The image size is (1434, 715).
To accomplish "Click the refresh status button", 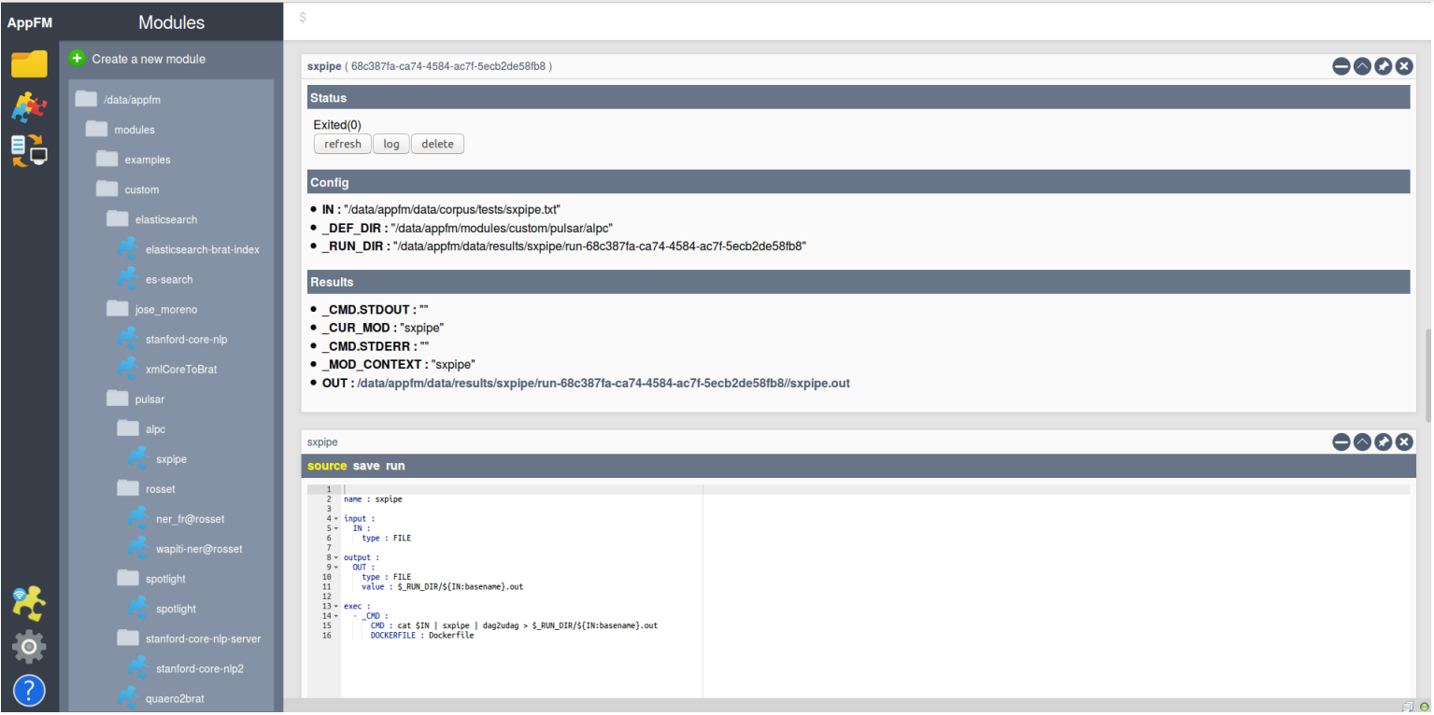I will (x=343, y=144).
